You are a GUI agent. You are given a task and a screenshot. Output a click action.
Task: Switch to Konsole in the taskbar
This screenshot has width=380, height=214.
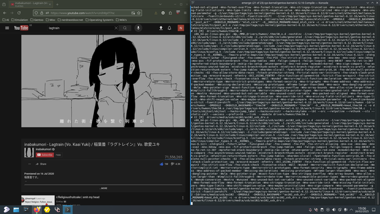[68, 210]
